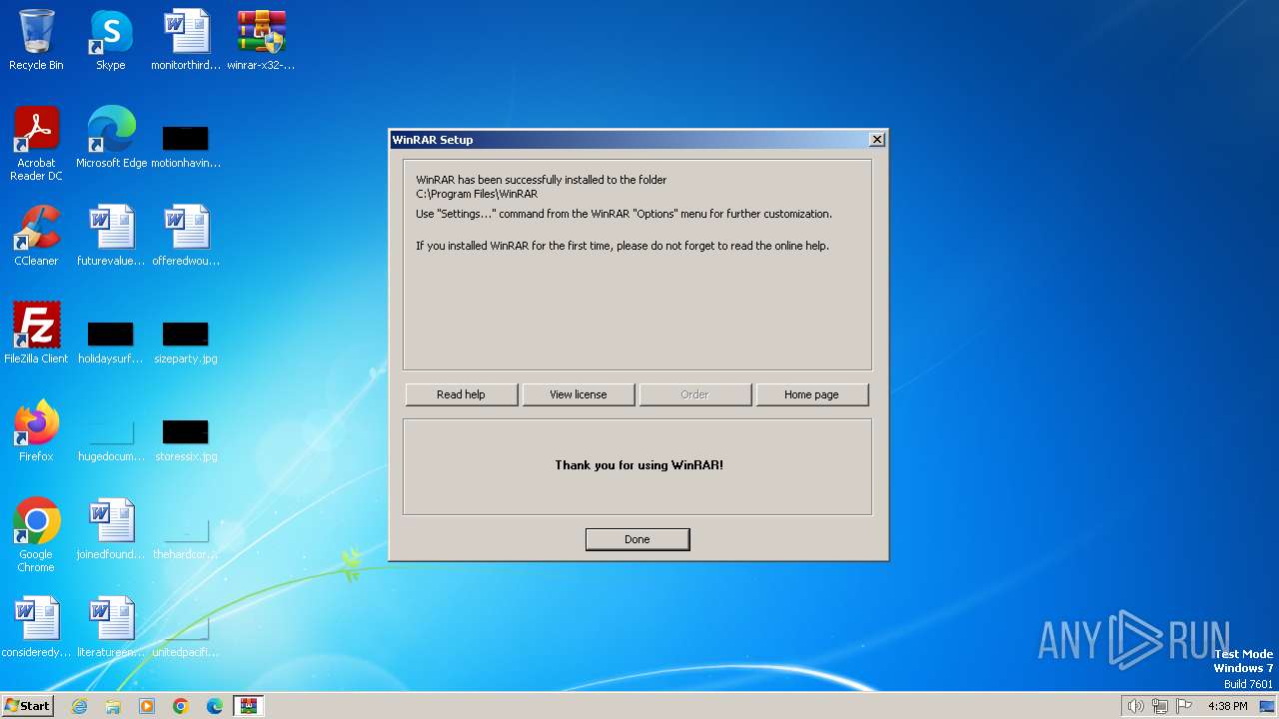Launch Edge from the taskbar
Screen dimensions: 1279x719
click(215, 706)
